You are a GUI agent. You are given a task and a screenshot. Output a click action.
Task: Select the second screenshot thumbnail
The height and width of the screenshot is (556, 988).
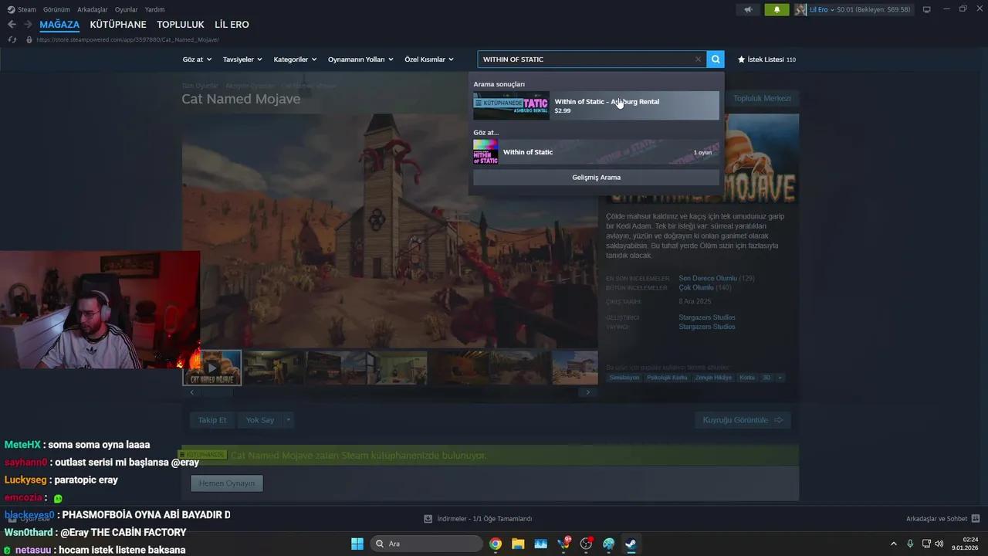[x=335, y=368]
